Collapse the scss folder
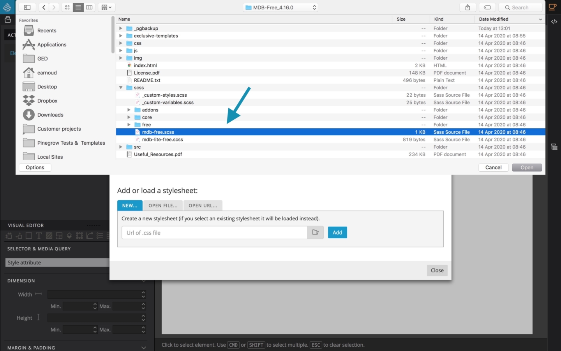This screenshot has width=561, height=351. tap(121, 87)
